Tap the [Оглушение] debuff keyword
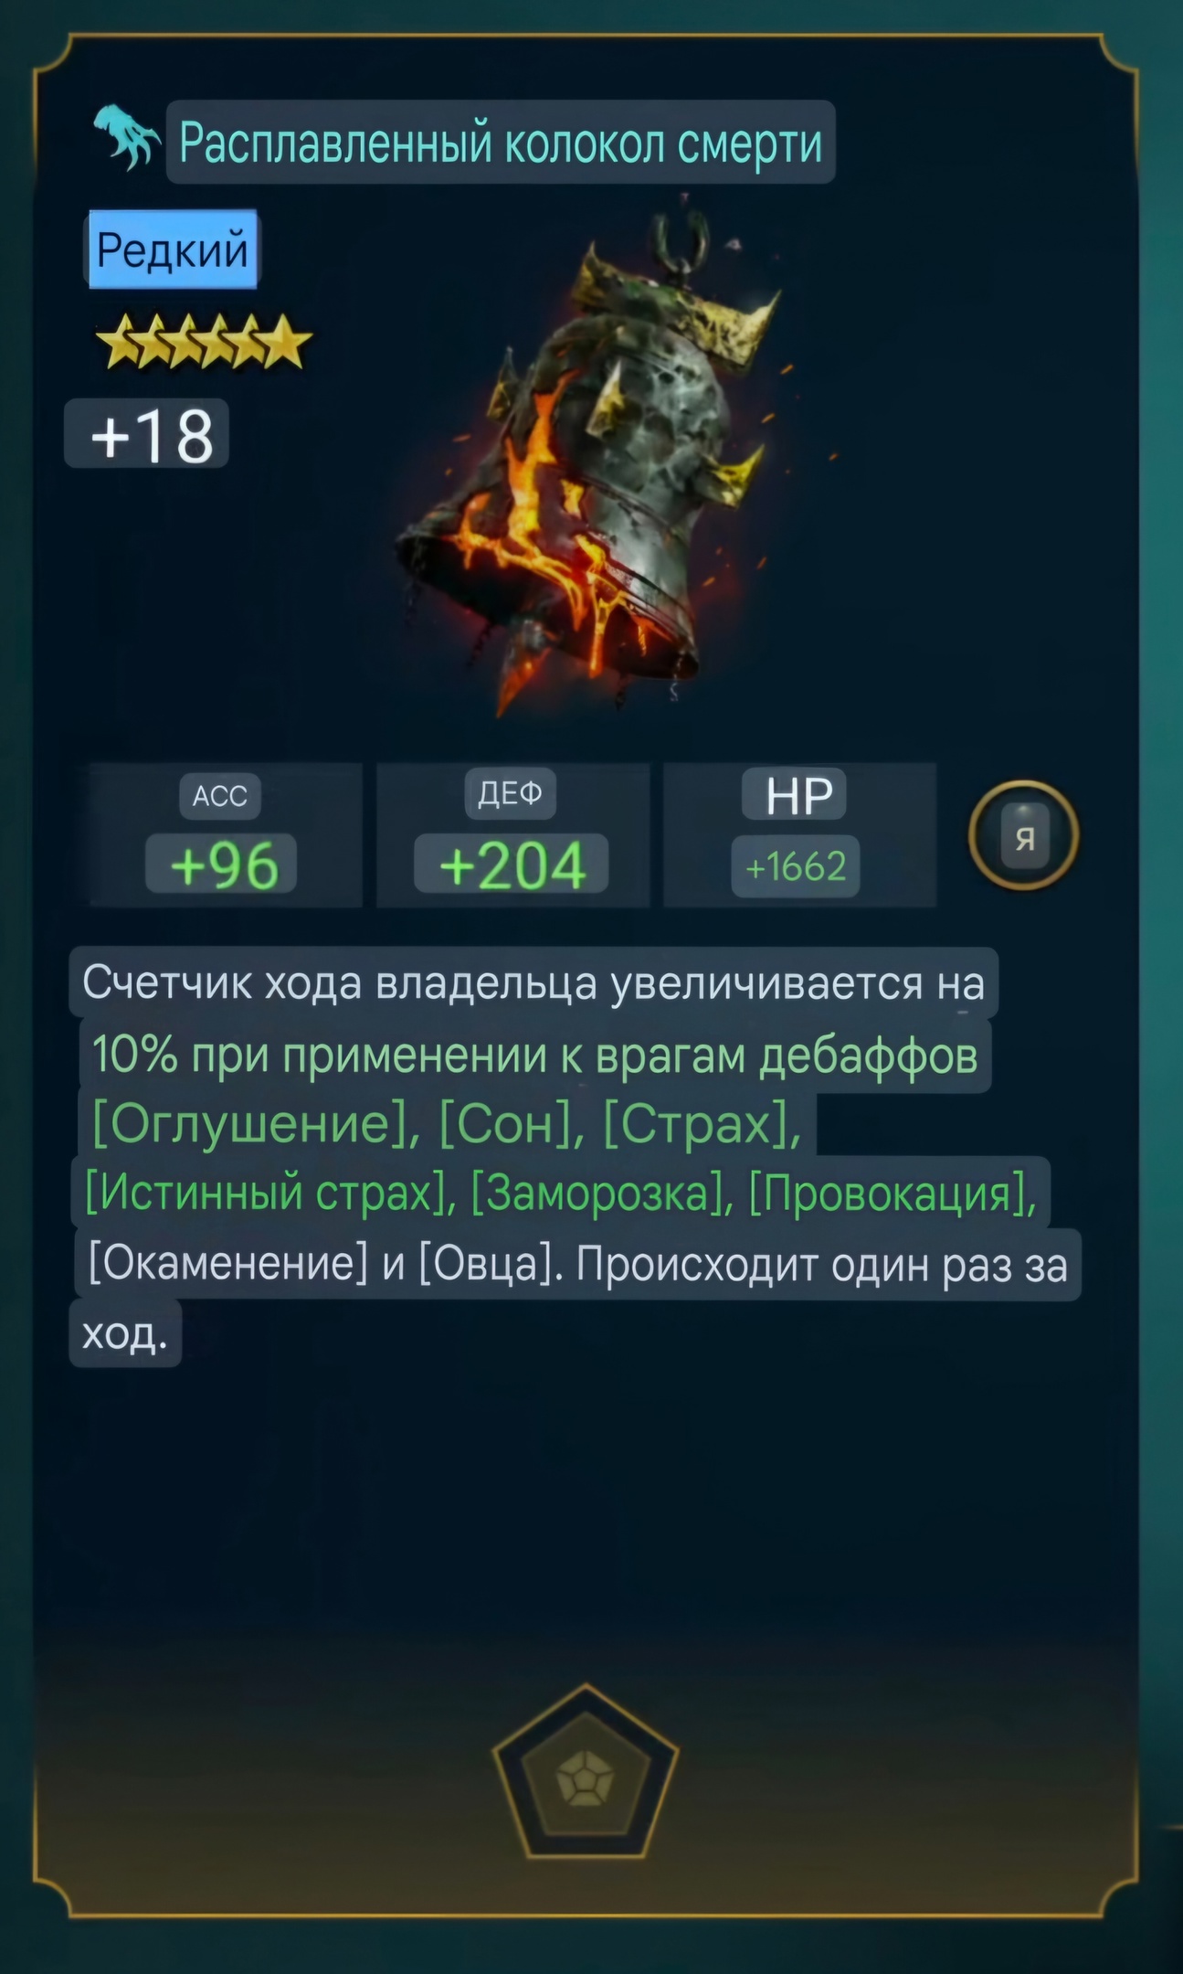Screen dimensions: 1183x1974 [249, 1122]
